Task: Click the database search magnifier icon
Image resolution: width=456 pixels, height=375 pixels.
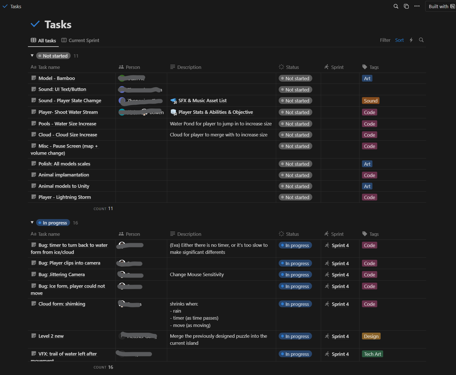Action: [421, 40]
